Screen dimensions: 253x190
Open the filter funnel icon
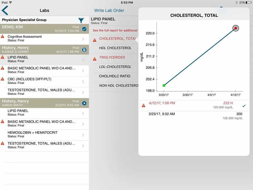81,20
